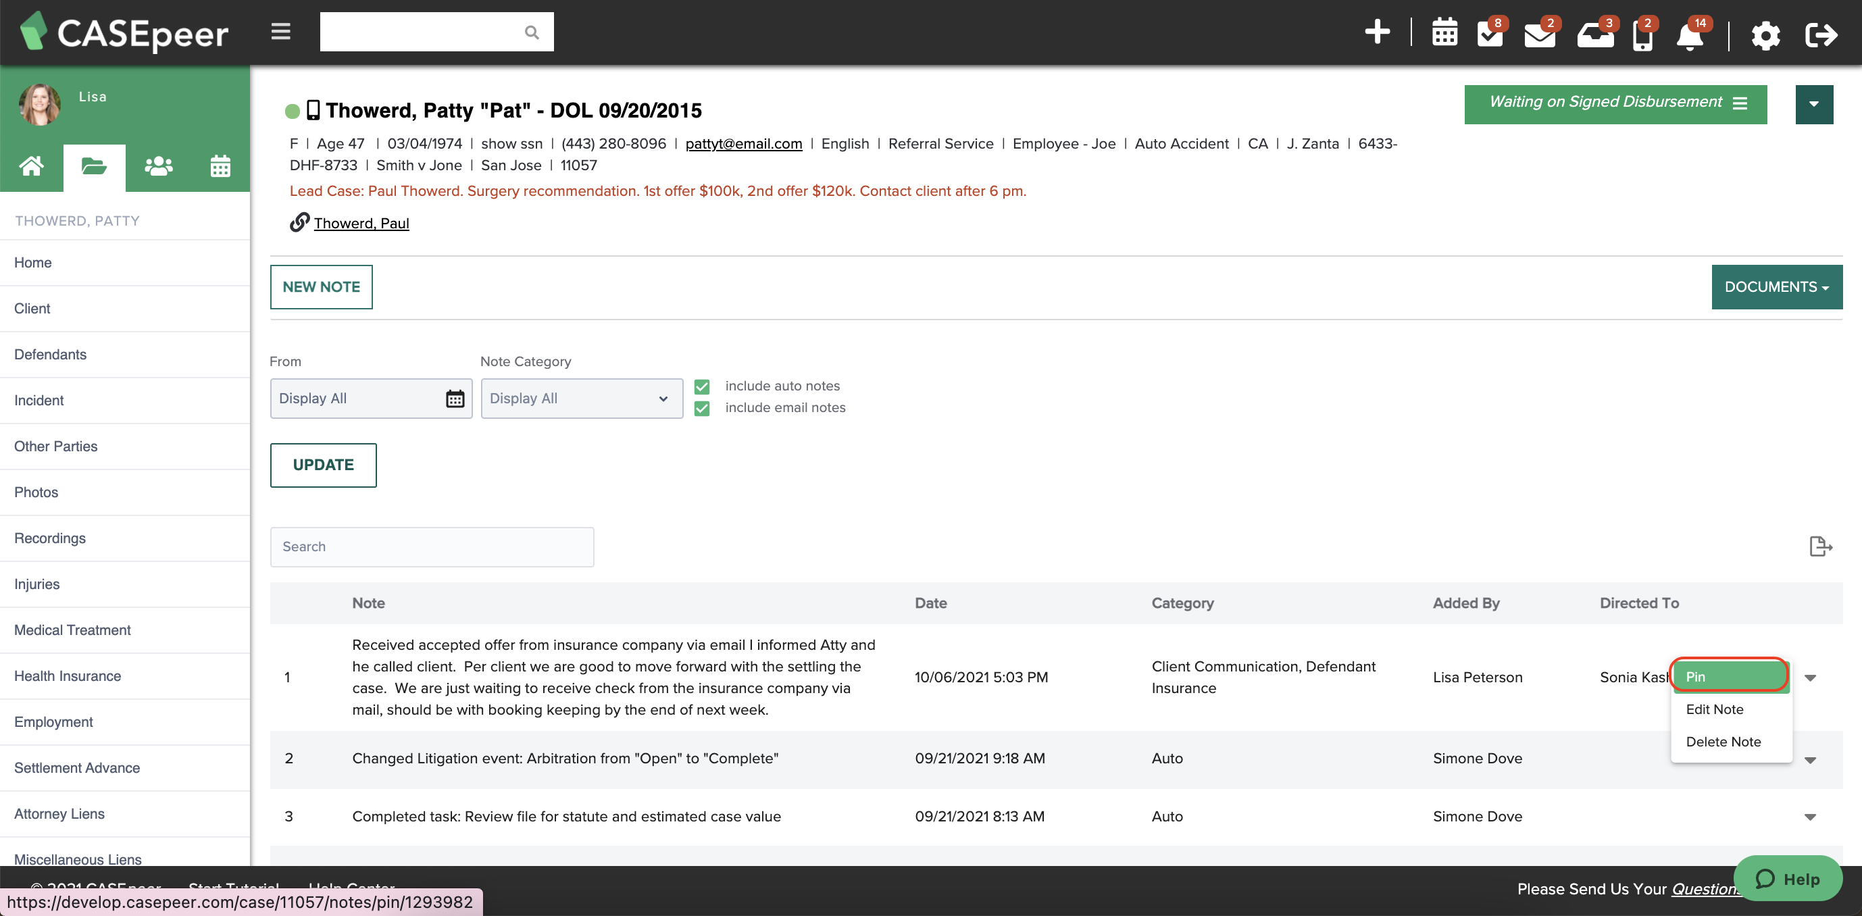The width and height of the screenshot is (1862, 916).
Task: Open the Note Category dropdown
Action: click(x=581, y=399)
